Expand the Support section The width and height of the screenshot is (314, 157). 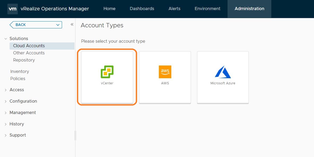pos(5,135)
